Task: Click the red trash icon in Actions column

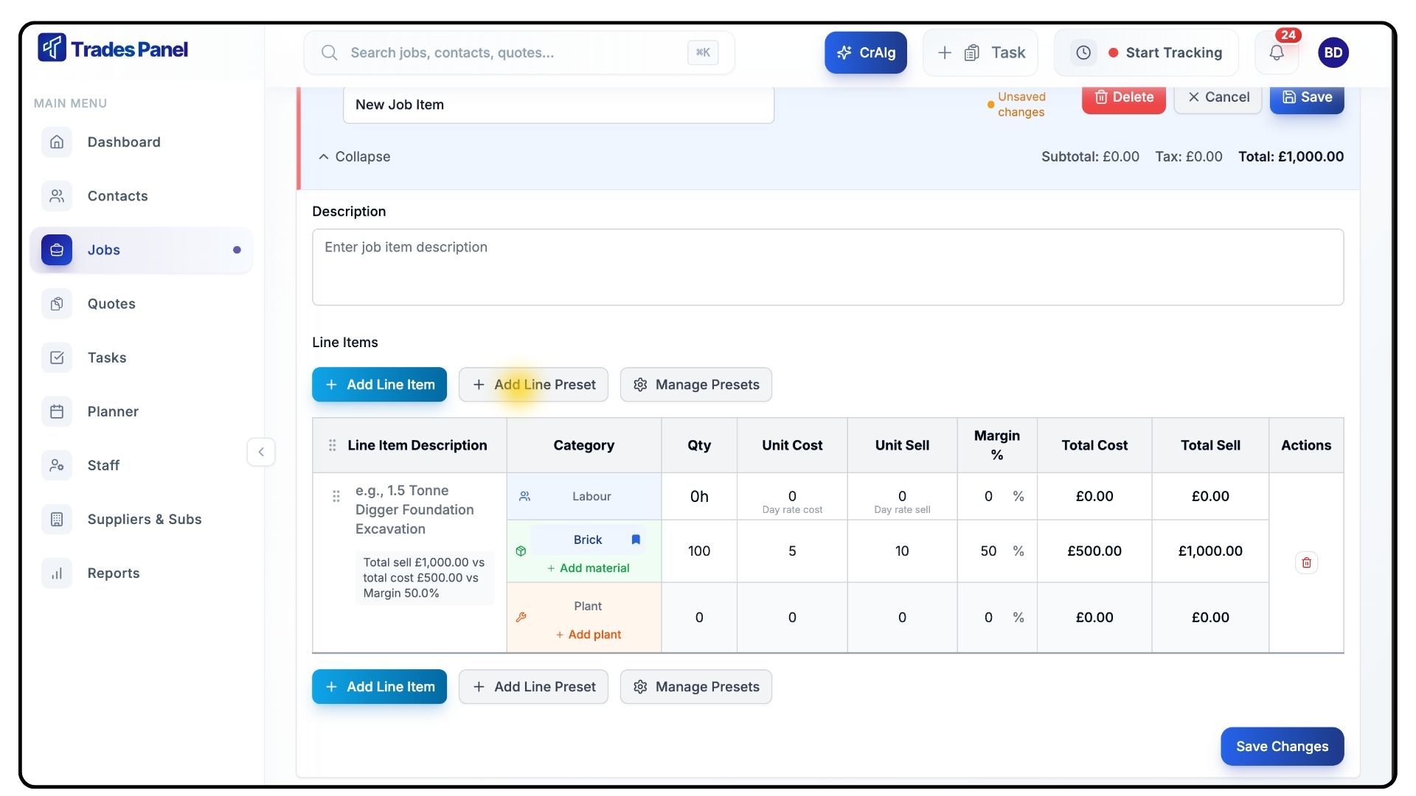Action: click(x=1306, y=562)
